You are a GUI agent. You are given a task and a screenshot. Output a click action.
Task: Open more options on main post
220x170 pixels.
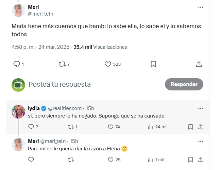click(x=201, y=7)
